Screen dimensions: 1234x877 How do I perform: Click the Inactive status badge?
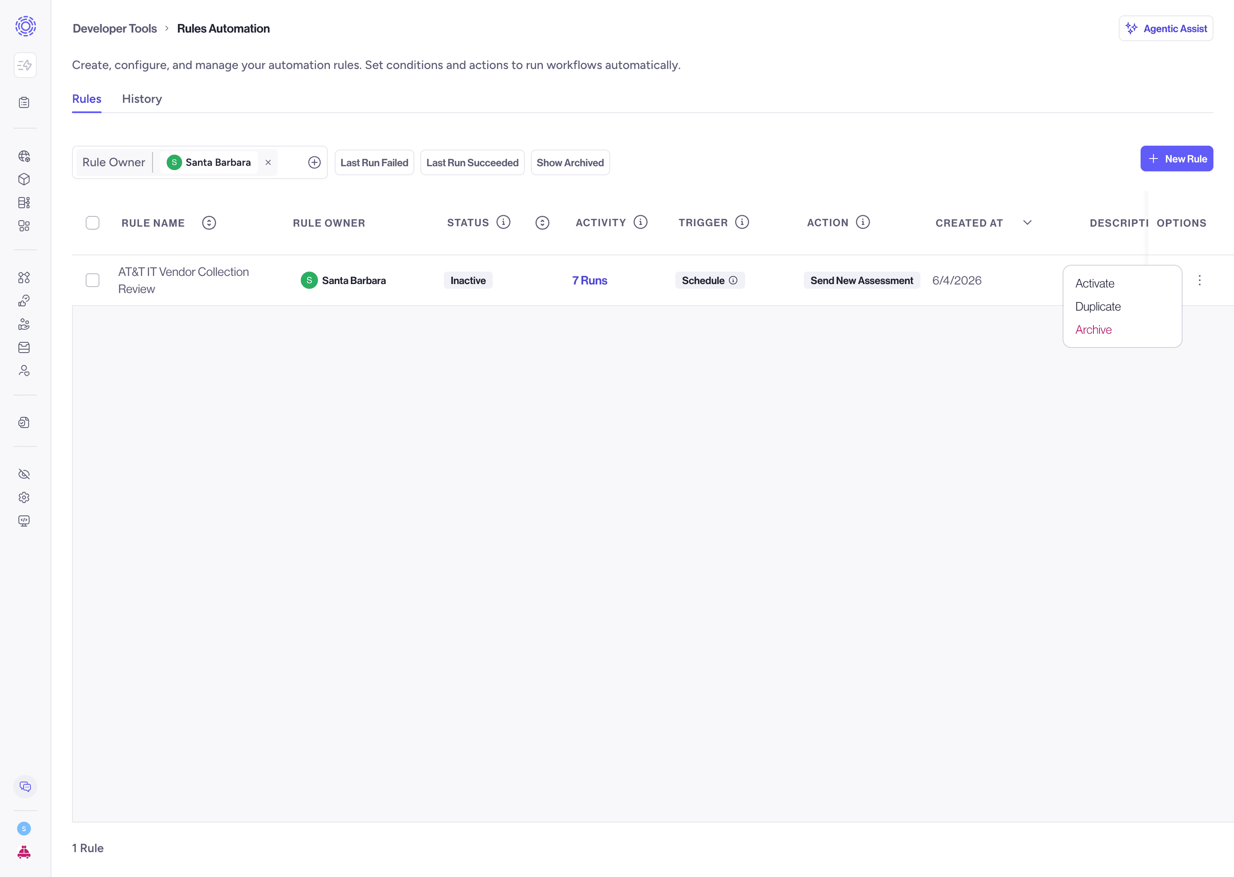pos(468,280)
